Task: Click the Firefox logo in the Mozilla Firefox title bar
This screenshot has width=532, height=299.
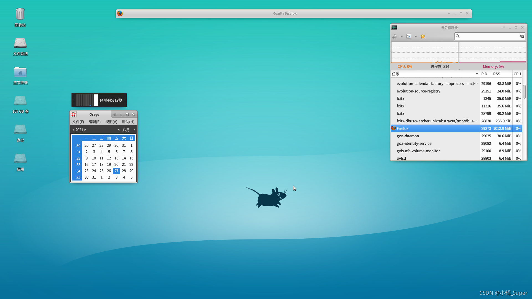Action: tap(120, 13)
